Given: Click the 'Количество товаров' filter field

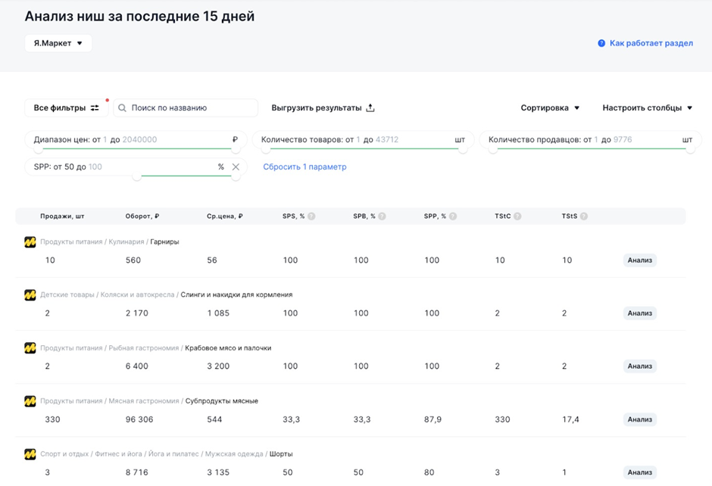Looking at the screenshot, I should click(364, 140).
